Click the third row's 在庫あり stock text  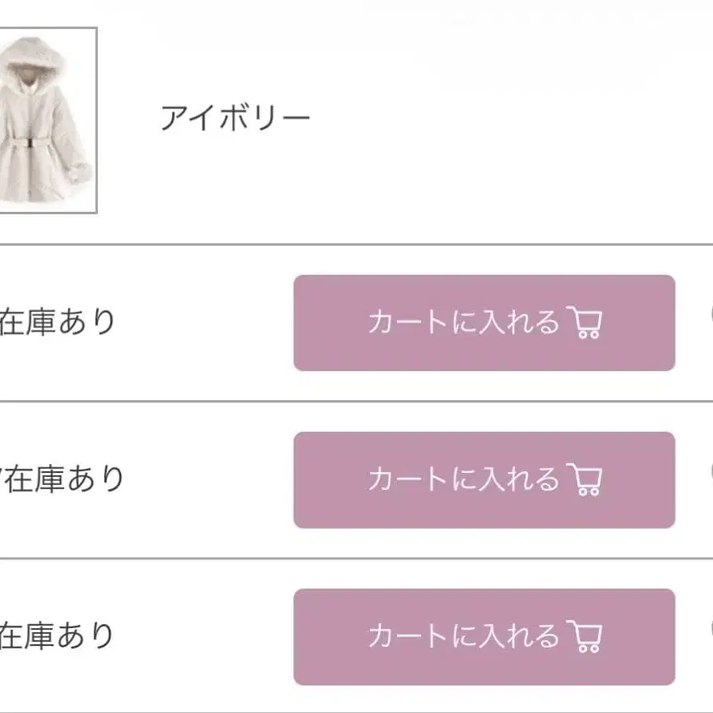(57, 636)
